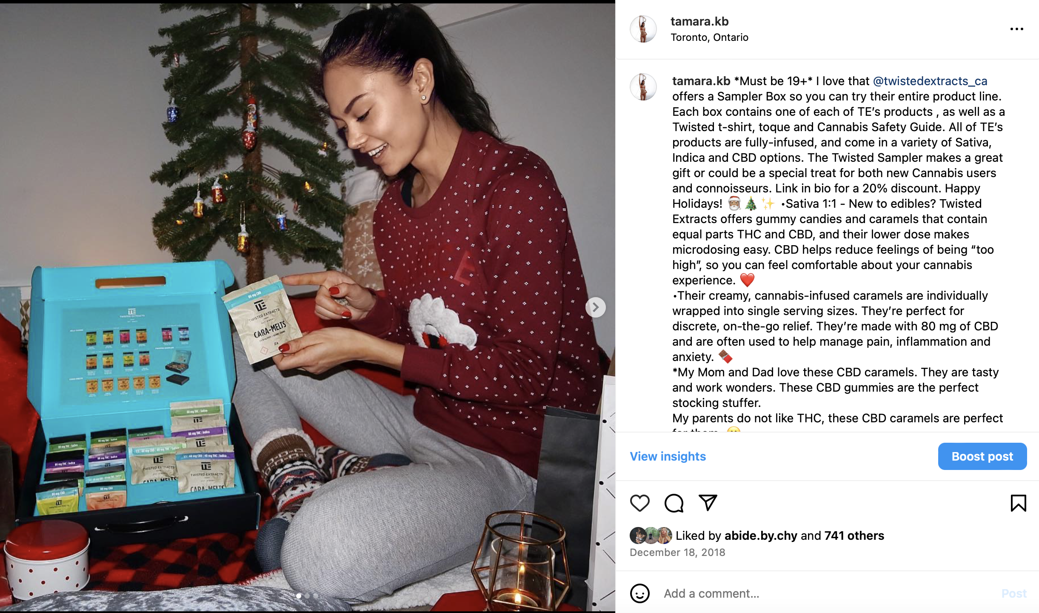Viewport: 1039px width, 613px height.
Task: Open the @twistedextracts_ca mention link
Action: point(930,81)
